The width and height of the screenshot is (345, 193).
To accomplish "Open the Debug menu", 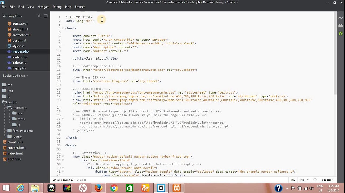I will coord(57,7).
